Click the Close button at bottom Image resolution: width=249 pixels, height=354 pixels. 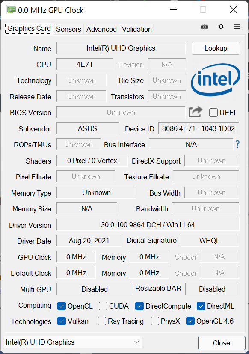222,343
